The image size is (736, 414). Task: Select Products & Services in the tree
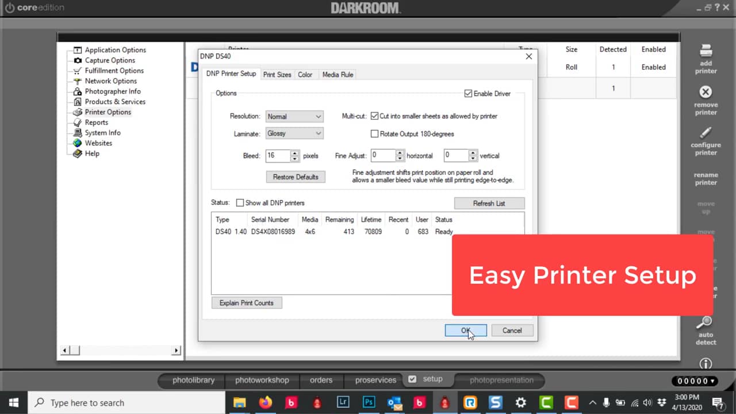[x=115, y=102]
